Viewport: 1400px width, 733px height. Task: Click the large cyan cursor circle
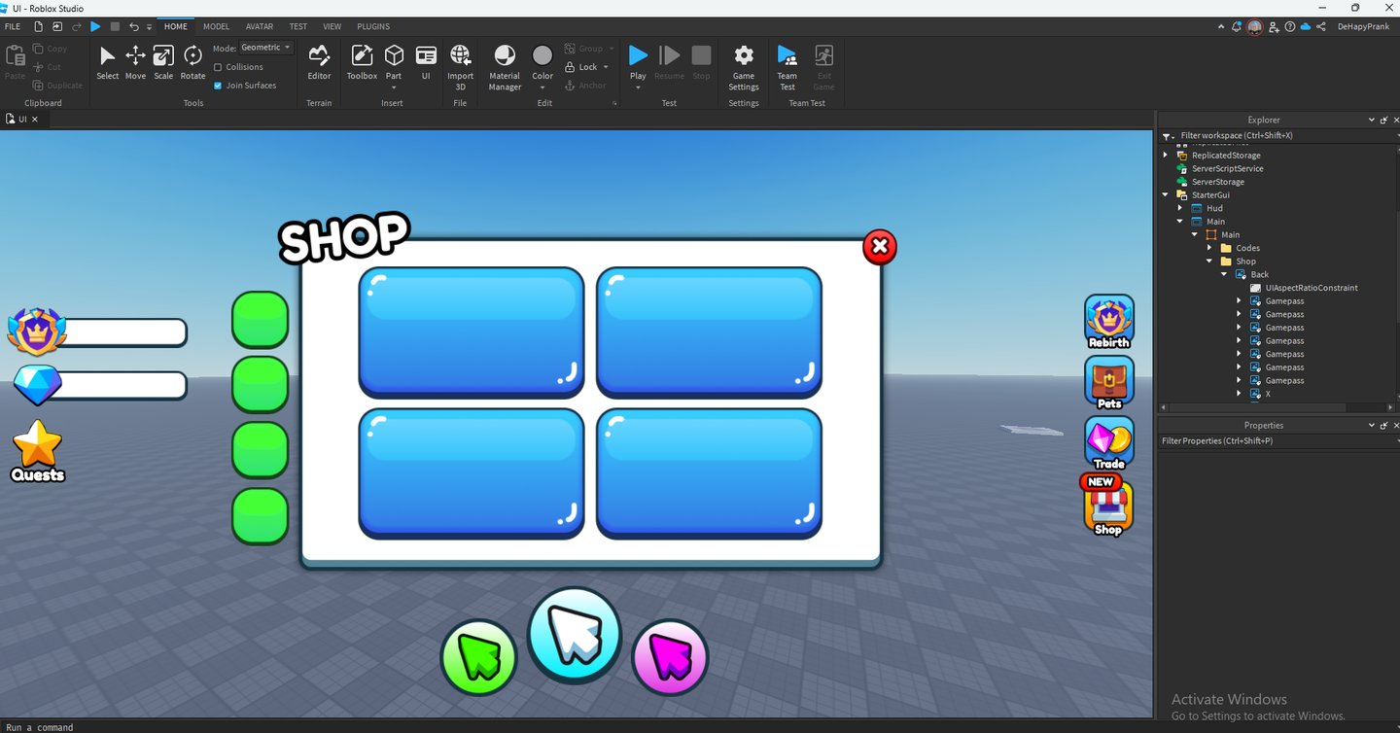[575, 635]
